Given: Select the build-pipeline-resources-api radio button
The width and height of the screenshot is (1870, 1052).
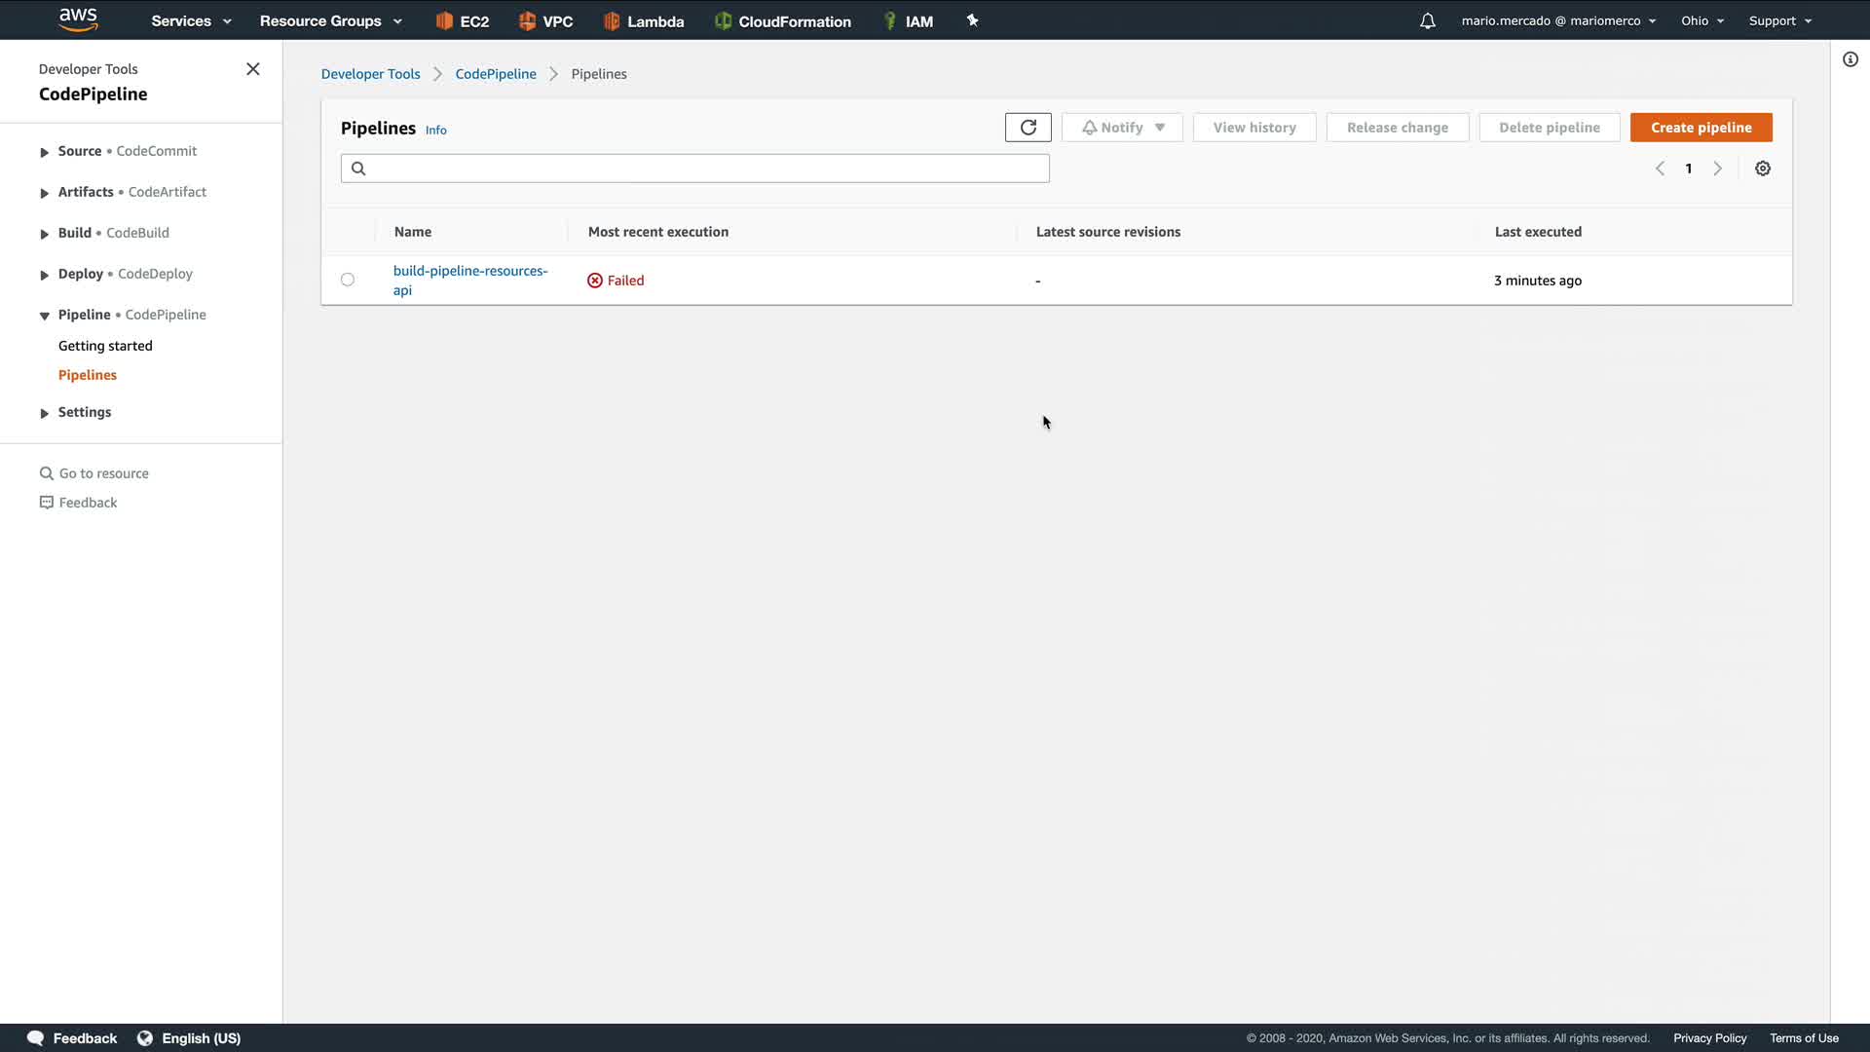Looking at the screenshot, I should 348,281.
